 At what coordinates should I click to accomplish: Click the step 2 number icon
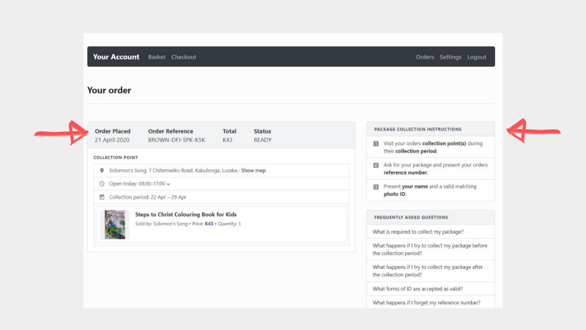pyautogui.click(x=376, y=165)
